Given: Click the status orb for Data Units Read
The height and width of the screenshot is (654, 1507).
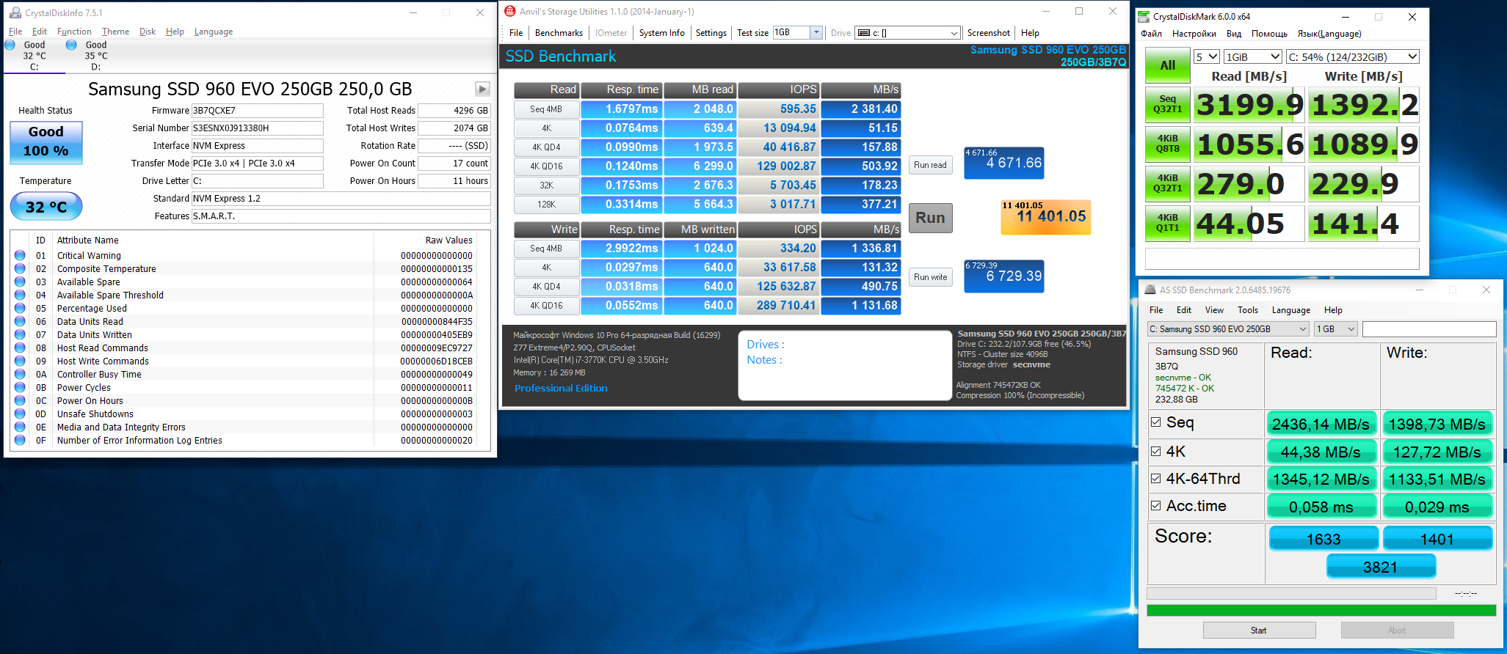Looking at the screenshot, I should pos(20,321).
